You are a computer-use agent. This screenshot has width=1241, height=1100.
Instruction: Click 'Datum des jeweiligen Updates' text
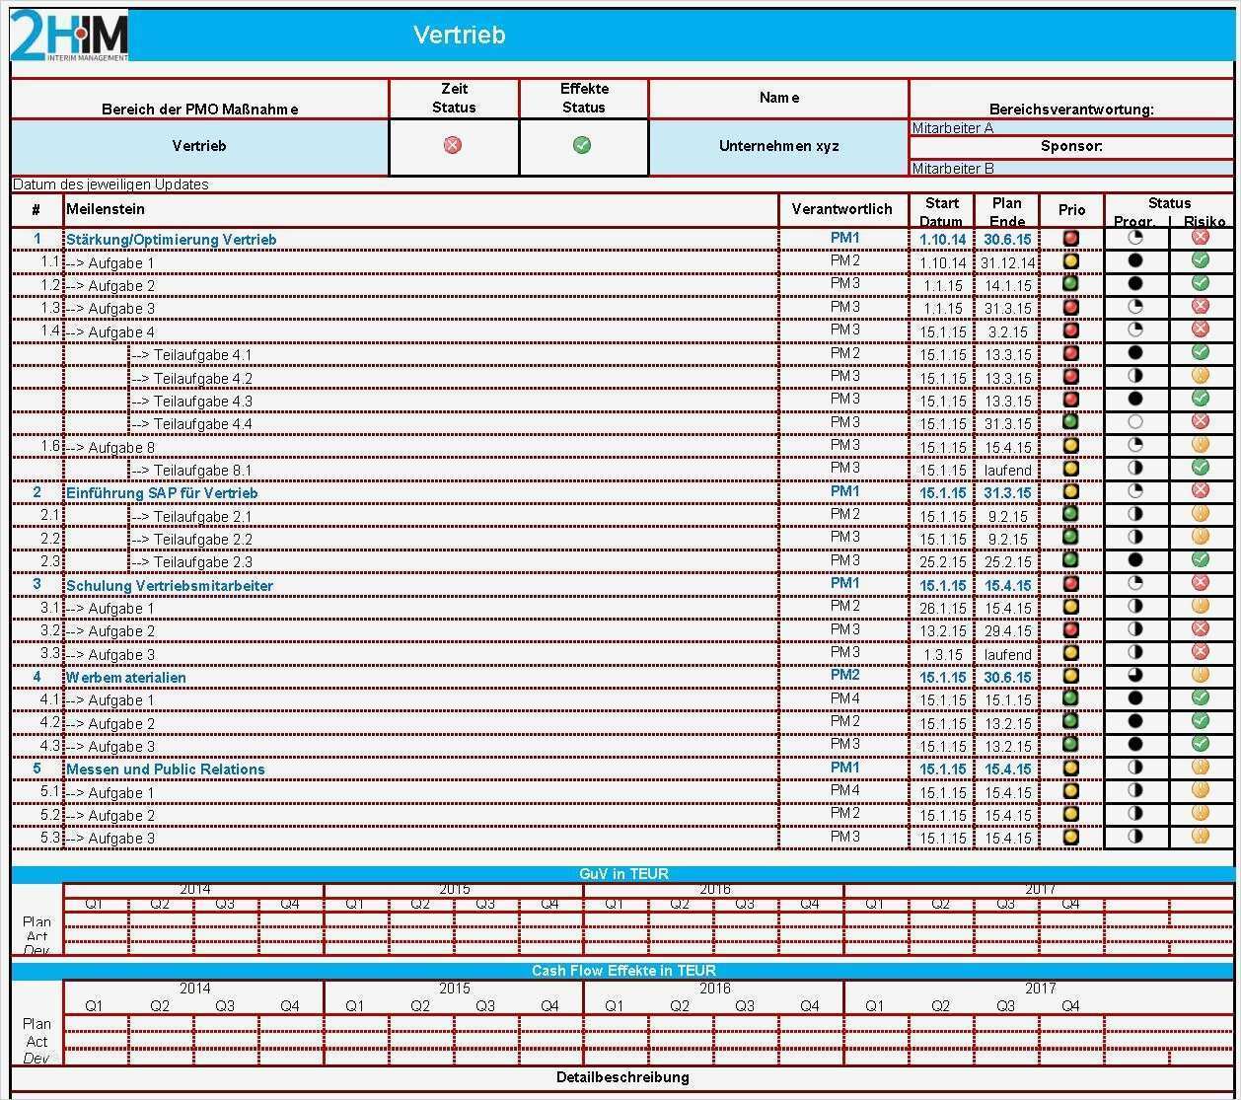click(110, 184)
